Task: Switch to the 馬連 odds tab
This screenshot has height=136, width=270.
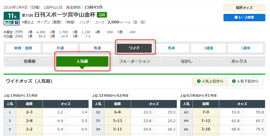Action: (x=97, y=48)
